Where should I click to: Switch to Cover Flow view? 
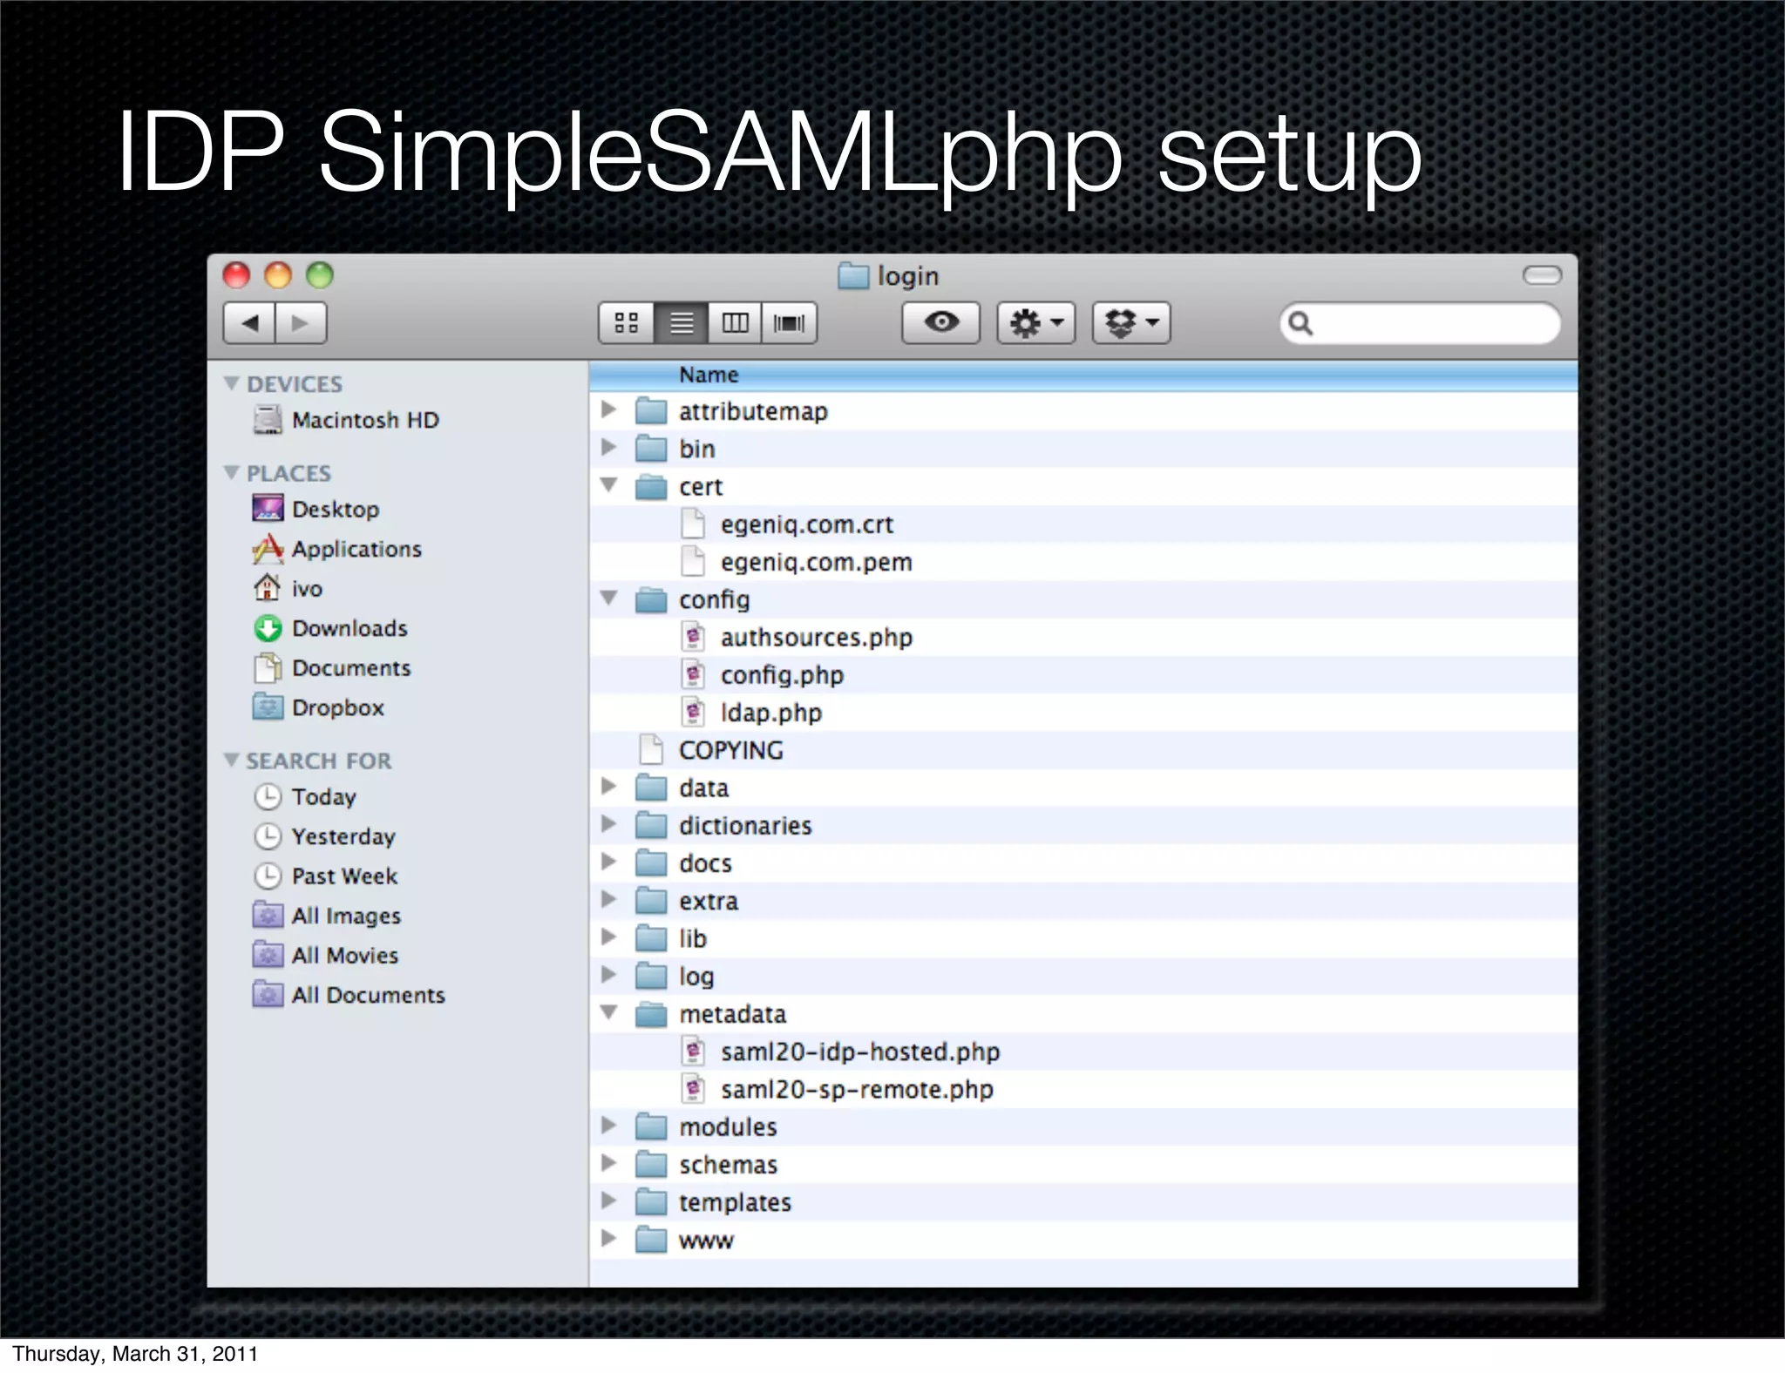click(x=789, y=323)
